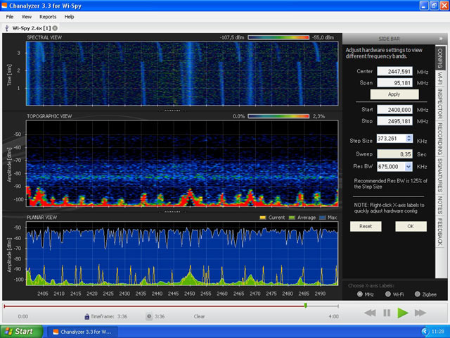The image size is (450, 338).
Task: Open the Res BW dropdown
Action: (409, 166)
